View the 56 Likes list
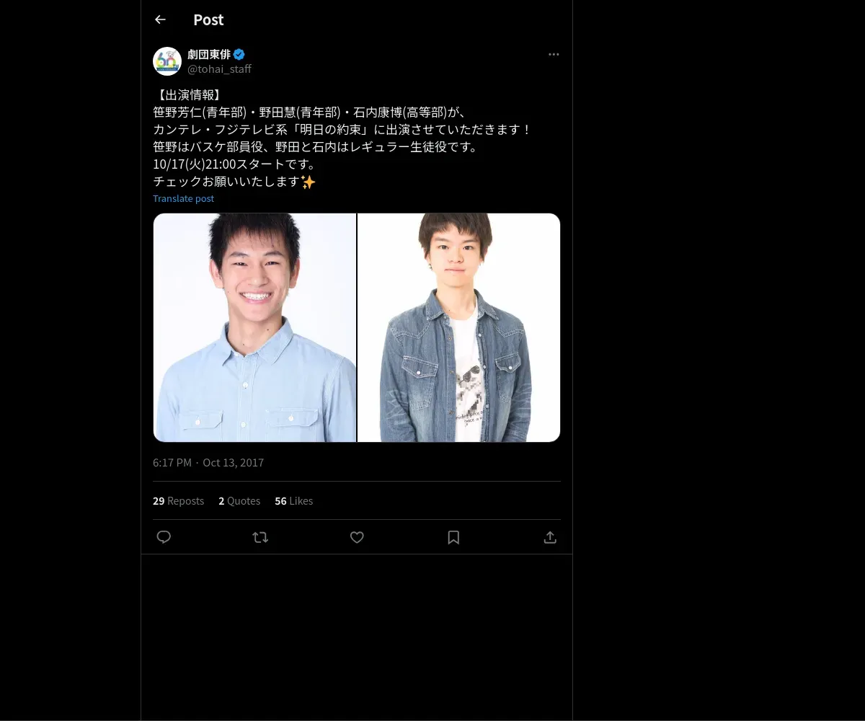Viewport: 865px width, 721px height. (293, 501)
